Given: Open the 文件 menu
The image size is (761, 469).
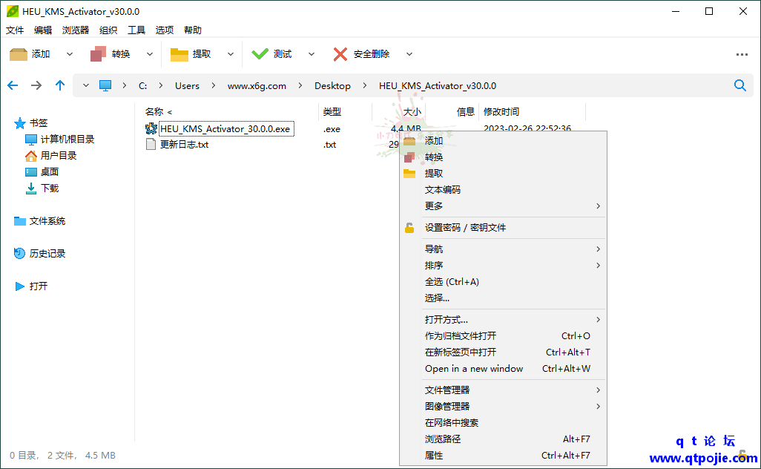Looking at the screenshot, I should 15,30.
